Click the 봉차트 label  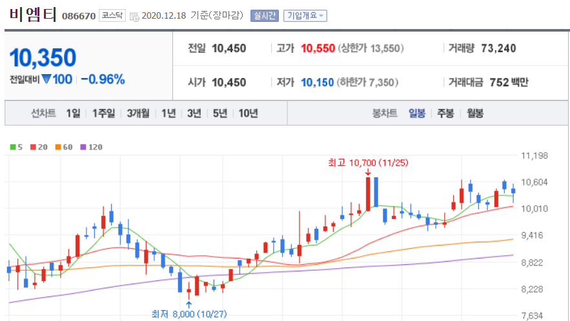385,113
